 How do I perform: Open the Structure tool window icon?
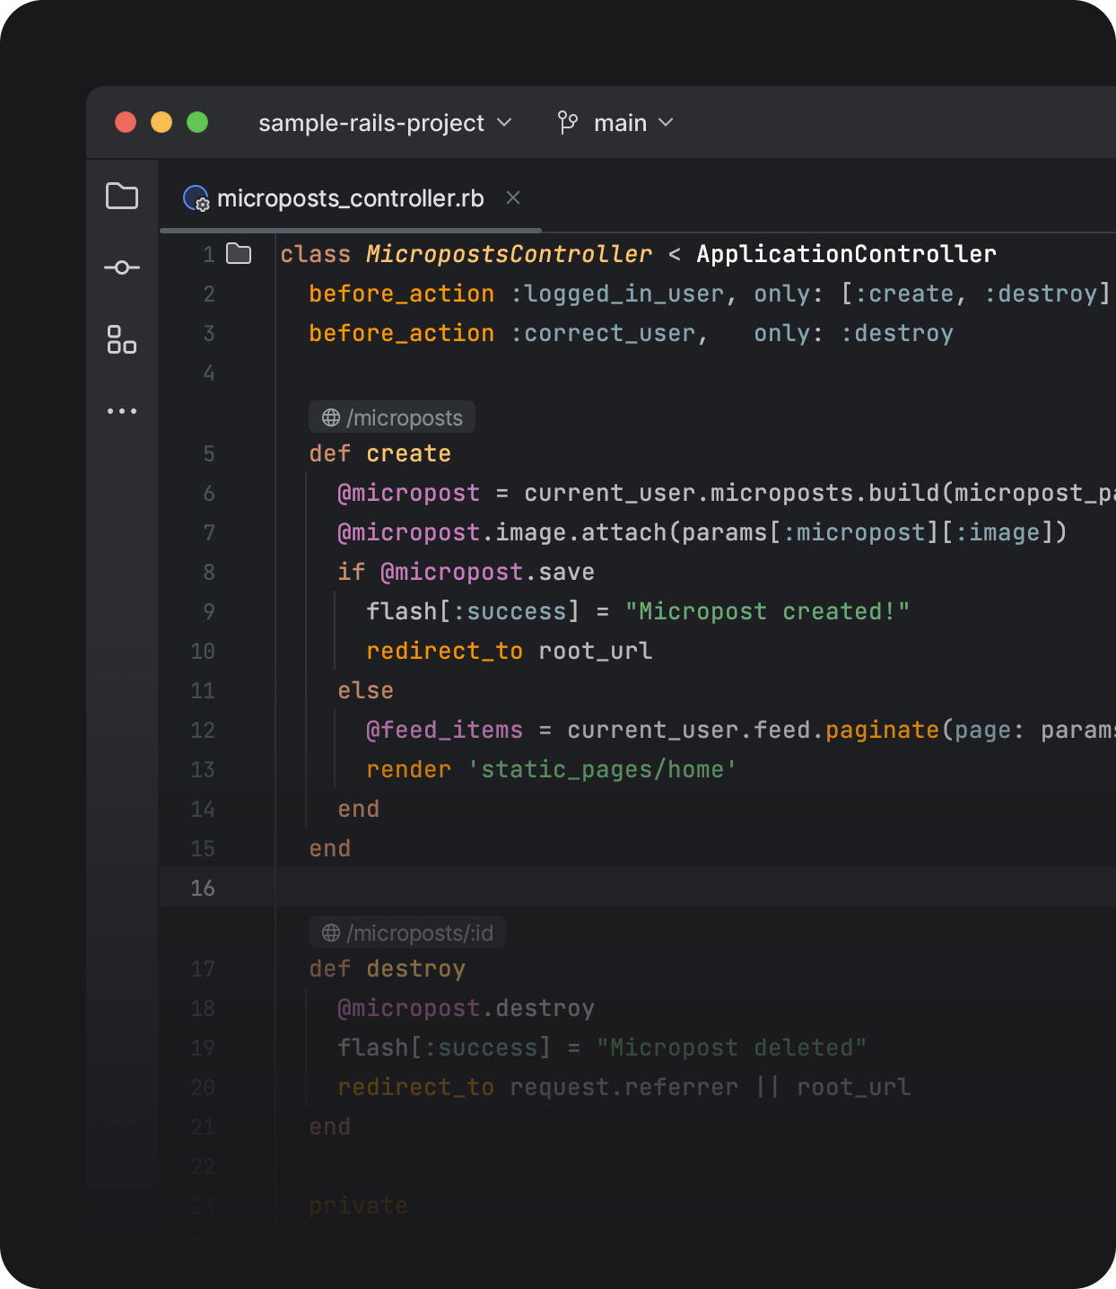pyautogui.click(x=122, y=339)
